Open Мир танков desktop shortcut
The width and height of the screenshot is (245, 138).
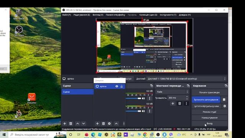point(19,14)
